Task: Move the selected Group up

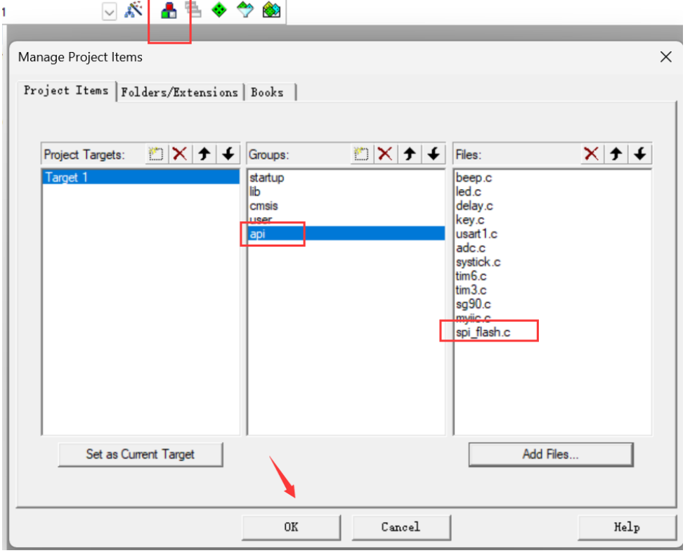Action: click(409, 155)
